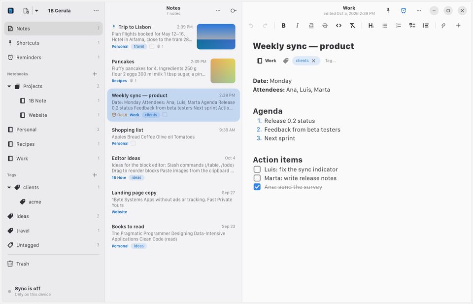Toggle inline code formatting
The height and width of the screenshot is (304, 473).
click(339, 26)
